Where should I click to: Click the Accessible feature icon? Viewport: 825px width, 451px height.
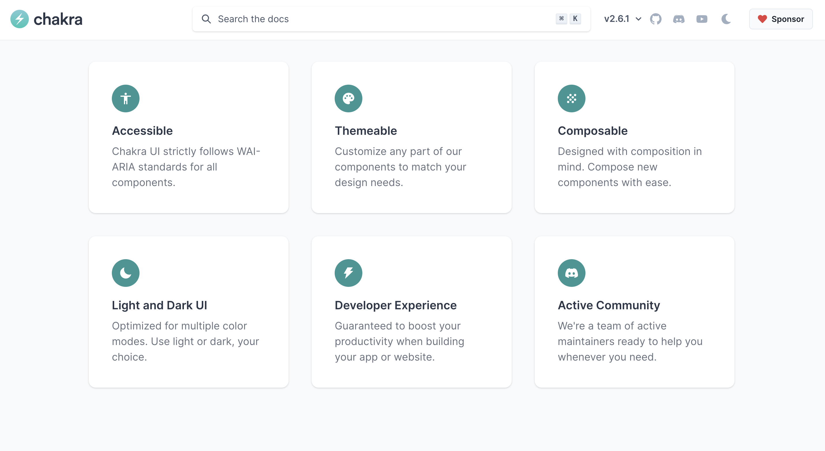click(x=125, y=98)
